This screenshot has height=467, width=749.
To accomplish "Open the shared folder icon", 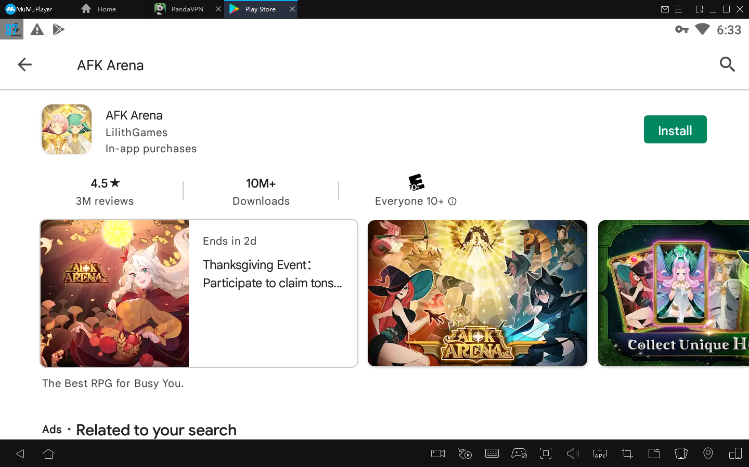I will coord(654,453).
